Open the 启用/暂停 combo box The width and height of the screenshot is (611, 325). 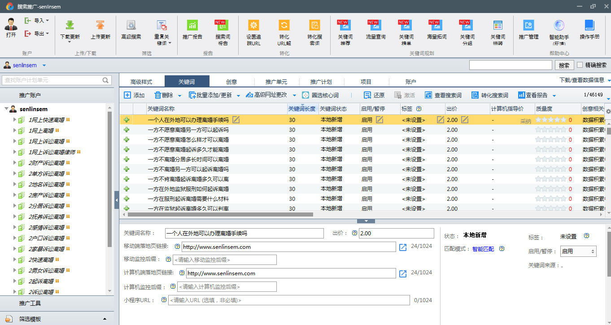click(578, 251)
